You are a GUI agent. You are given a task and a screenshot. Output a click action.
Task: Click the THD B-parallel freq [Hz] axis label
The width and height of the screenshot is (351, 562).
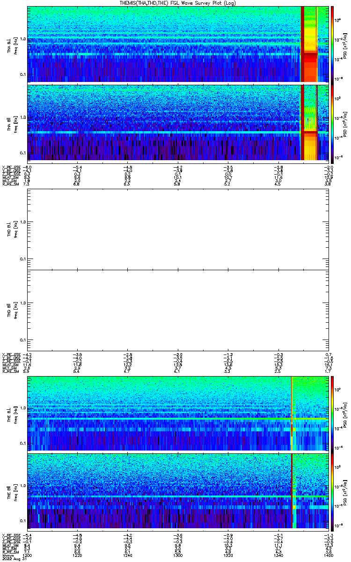[17, 311]
